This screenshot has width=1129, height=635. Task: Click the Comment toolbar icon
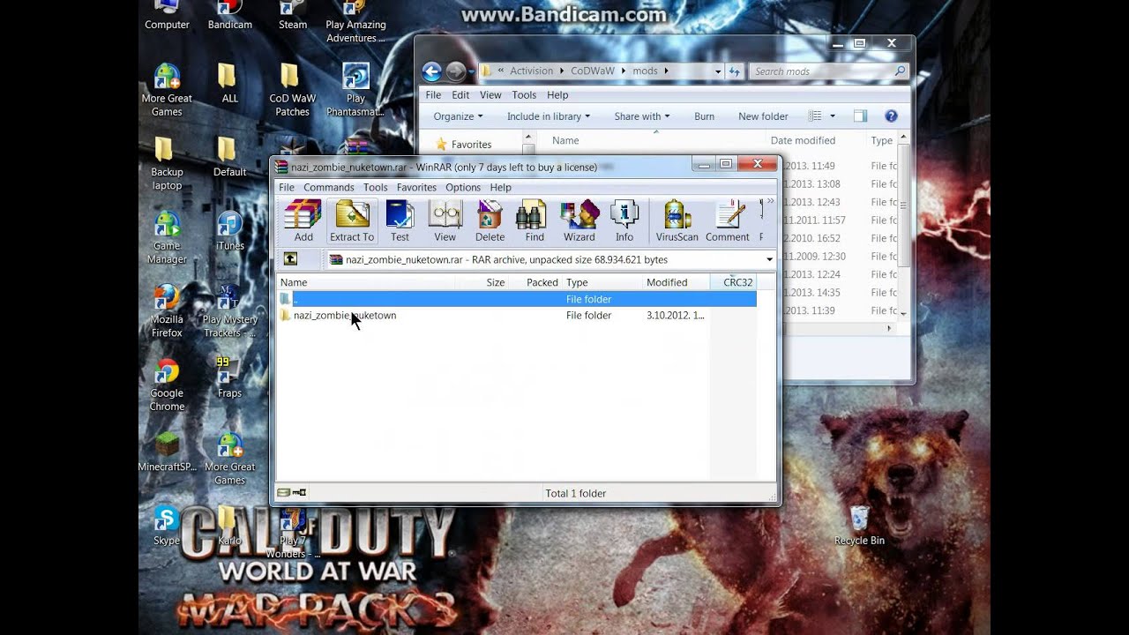(728, 220)
